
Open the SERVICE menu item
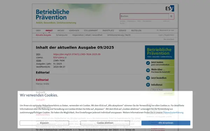coord(122,30)
